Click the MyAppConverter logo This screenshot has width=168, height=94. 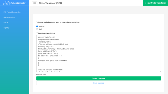point(14,3)
